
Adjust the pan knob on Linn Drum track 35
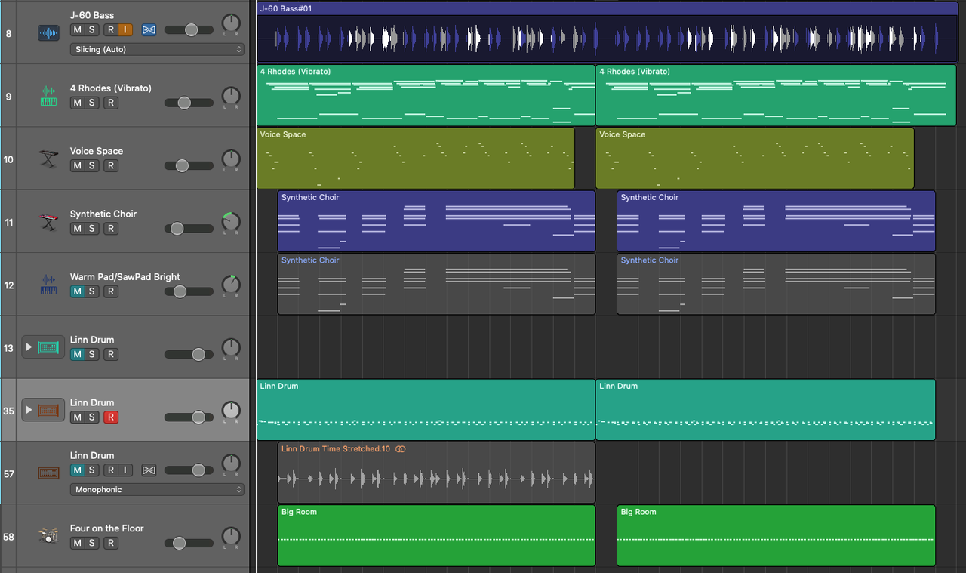click(x=231, y=411)
